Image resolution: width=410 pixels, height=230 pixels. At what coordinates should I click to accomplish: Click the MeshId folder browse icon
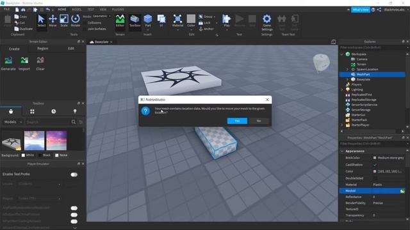click(402, 191)
